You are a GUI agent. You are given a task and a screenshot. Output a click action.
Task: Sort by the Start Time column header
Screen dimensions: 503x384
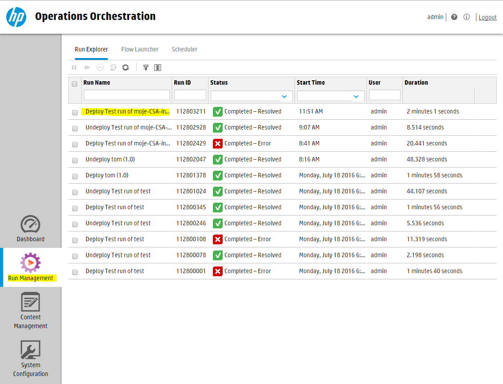(x=310, y=83)
